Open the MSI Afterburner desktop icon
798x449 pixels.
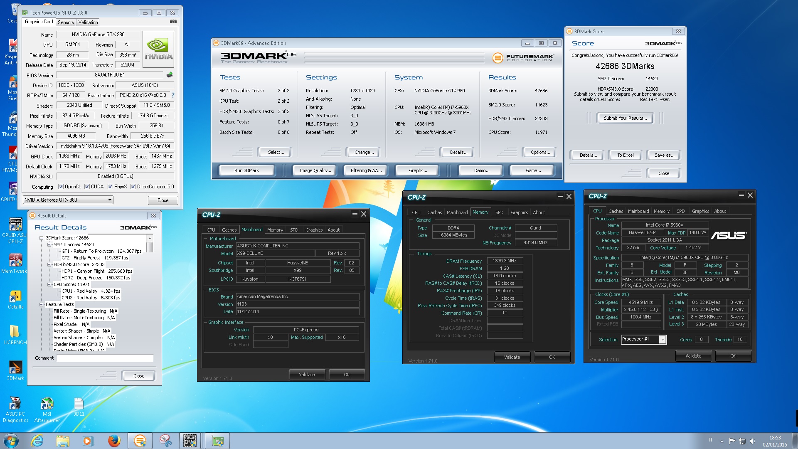click(47, 410)
